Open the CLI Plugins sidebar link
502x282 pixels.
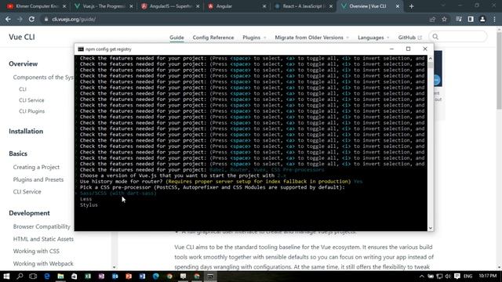tap(31, 111)
